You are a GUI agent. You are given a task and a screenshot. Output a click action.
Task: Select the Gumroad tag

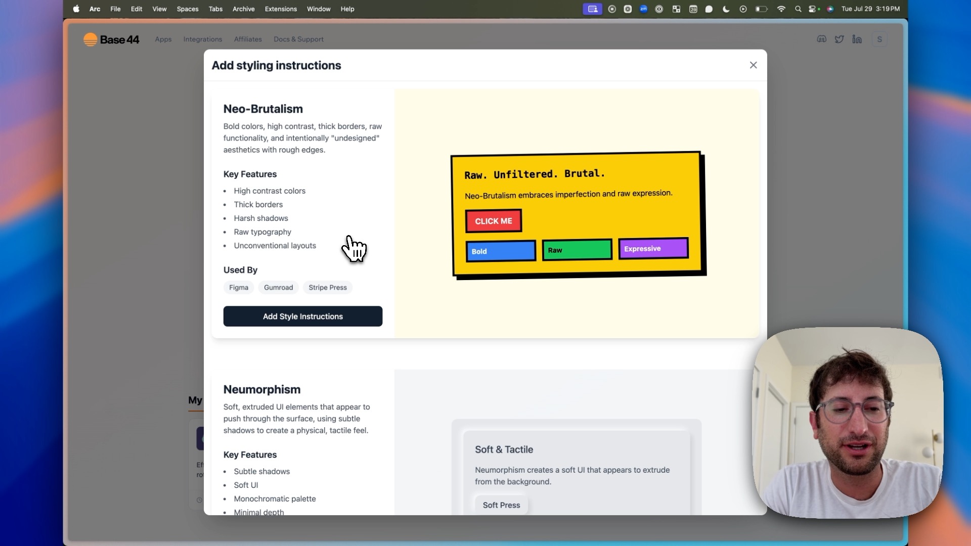pyautogui.click(x=278, y=288)
